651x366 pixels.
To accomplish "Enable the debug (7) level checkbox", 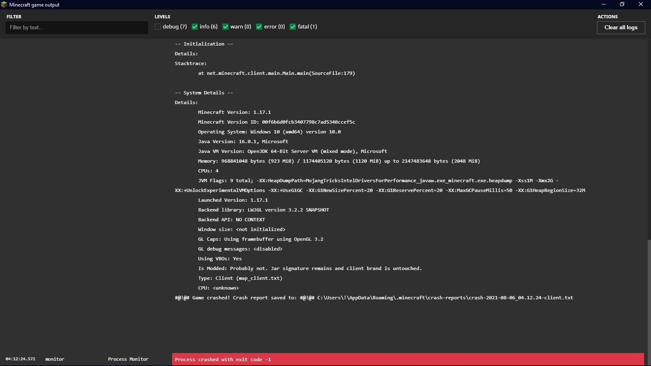I will coord(158,27).
